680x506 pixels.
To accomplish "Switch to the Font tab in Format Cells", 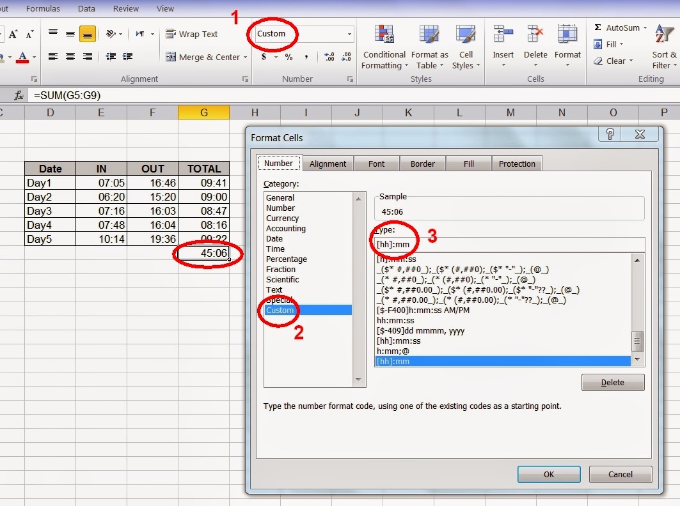I will tap(376, 164).
